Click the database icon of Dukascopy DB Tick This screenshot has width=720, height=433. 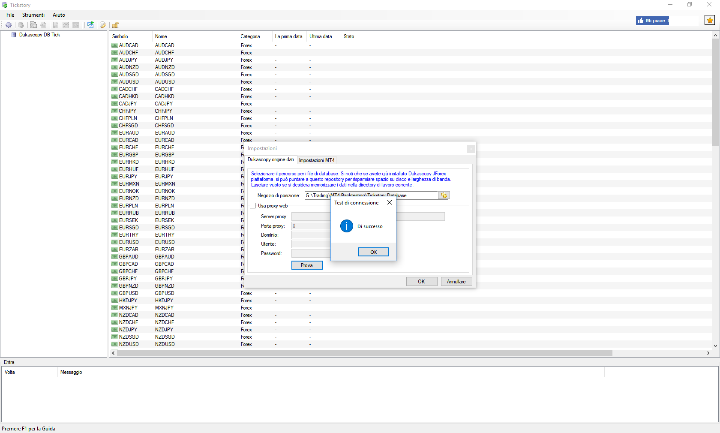coord(14,35)
